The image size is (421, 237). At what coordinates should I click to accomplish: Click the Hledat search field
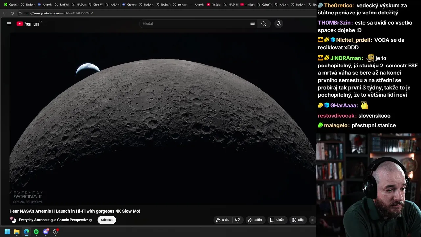coord(196,24)
